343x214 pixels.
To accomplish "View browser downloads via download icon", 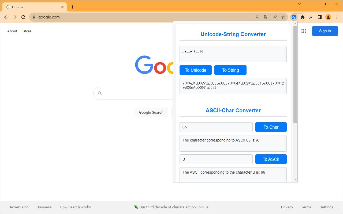I will point(311,17).
